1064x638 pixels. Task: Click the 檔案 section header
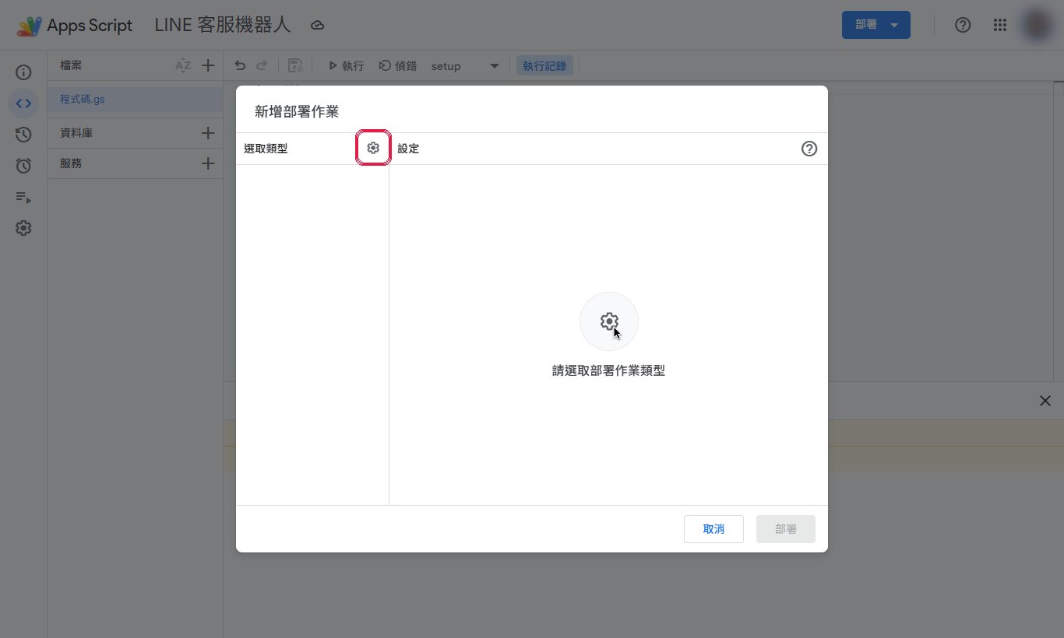[71, 66]
